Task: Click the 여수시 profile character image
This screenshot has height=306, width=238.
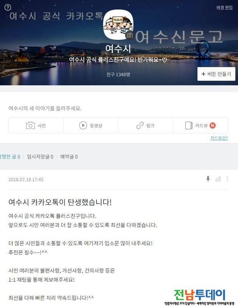Action: (118, 24)
